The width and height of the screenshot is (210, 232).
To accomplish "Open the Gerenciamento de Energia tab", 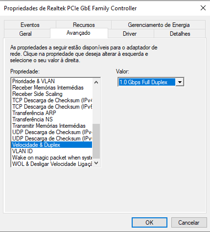I will (x=159, y=25).
